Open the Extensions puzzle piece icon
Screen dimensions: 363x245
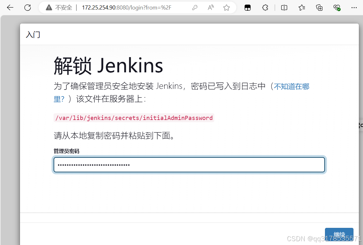[265, 8]
